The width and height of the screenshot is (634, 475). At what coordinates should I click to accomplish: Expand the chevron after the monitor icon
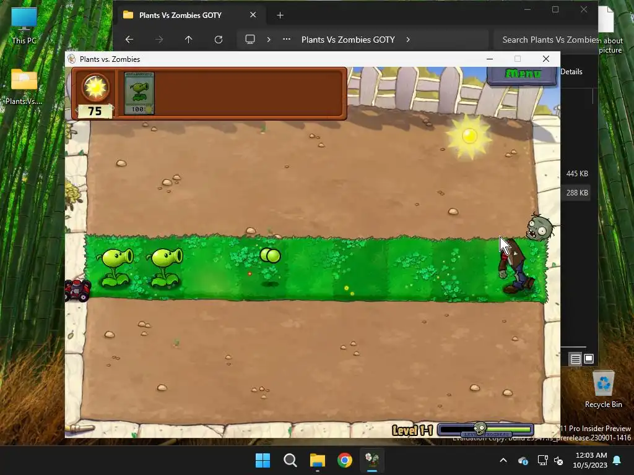[269, 40]
